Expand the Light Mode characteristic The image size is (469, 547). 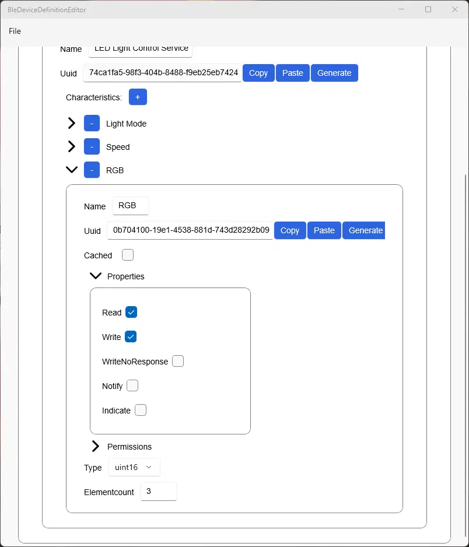pyautogui.click(x=72, y=123)
